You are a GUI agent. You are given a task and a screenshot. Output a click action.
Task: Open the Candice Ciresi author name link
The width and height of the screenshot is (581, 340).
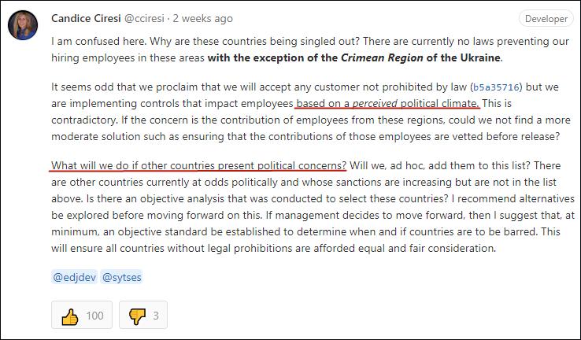click(x=85, y=18)
